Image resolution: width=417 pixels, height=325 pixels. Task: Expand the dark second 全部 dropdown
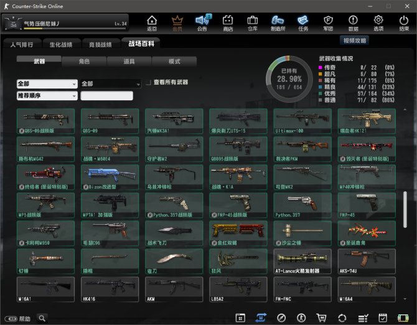point(111,84)
